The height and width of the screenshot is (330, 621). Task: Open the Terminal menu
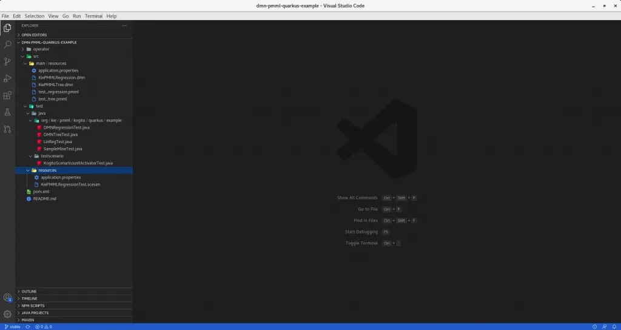tap(93, 16)
